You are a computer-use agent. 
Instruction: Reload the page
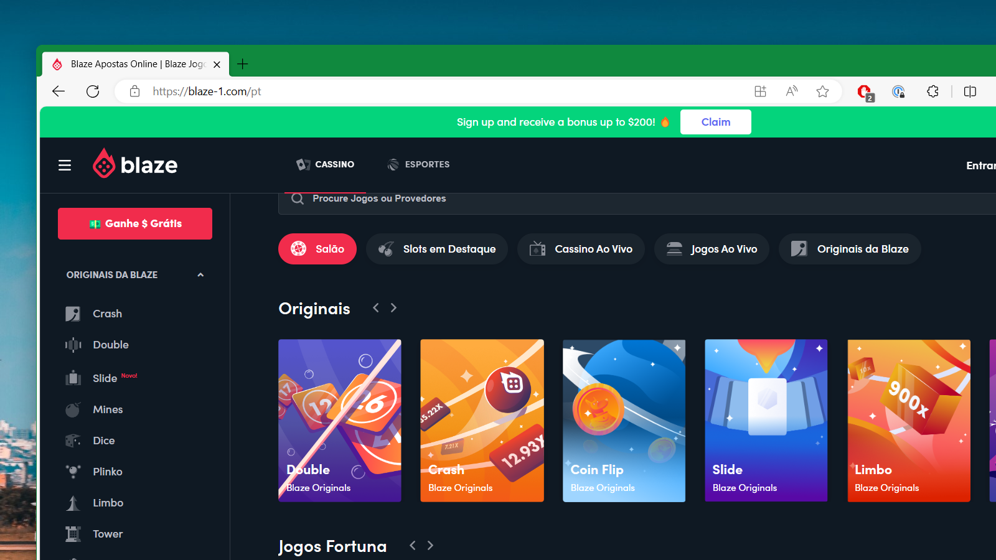[93, 91]
